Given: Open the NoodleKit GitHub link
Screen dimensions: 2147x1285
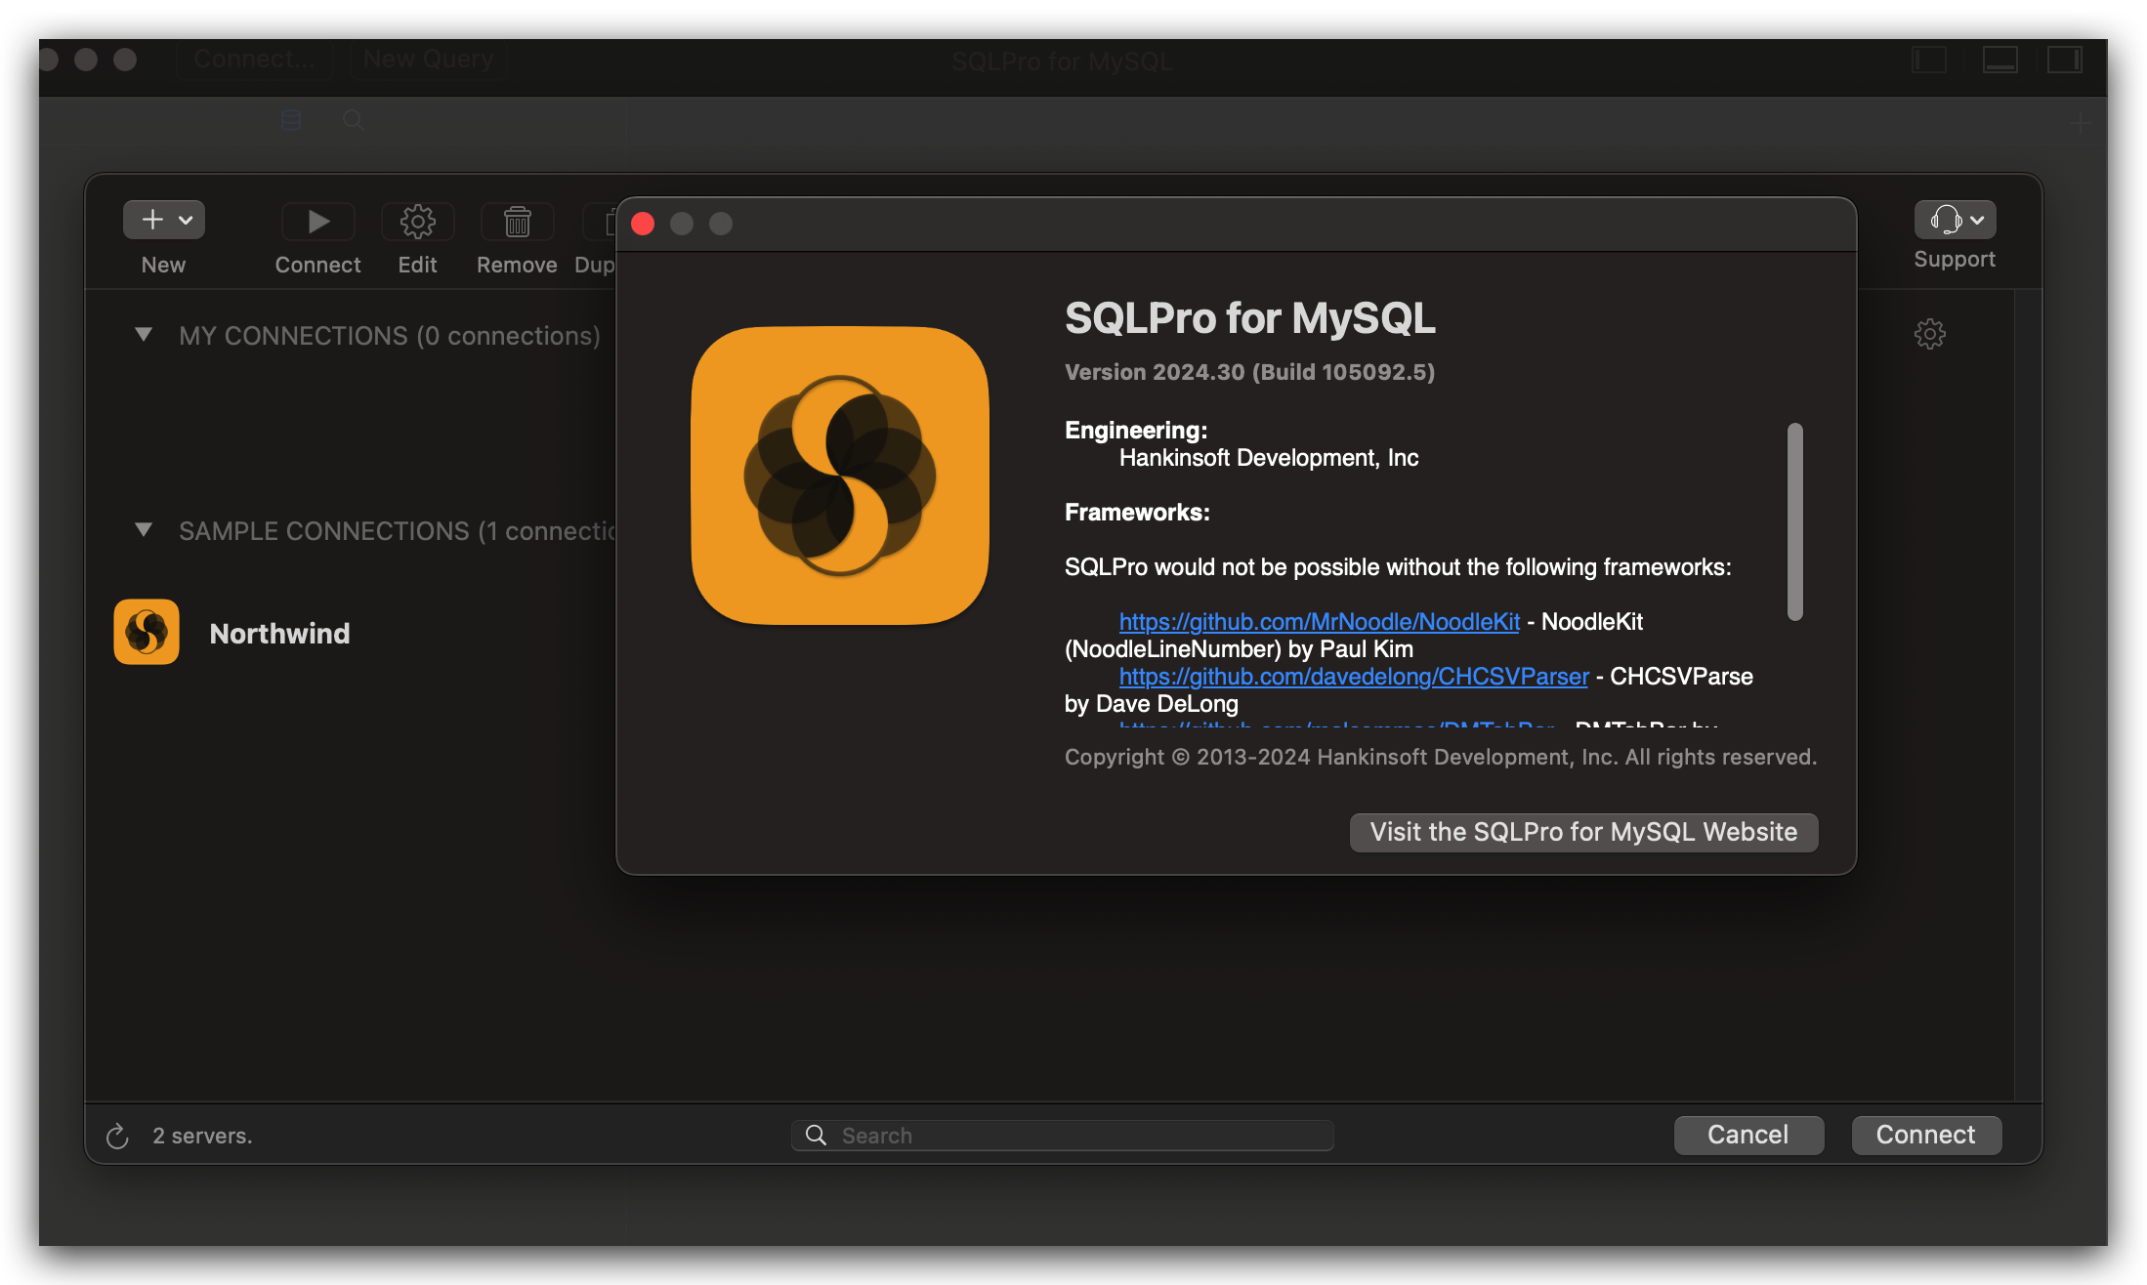Looking at the screenshot, I should (1319, 622).
